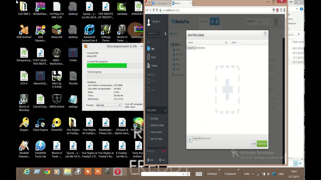Switch MediaFire to list view
Image resolution: width=321 pixels, height=180 pixels.
(x=276, y=21)
